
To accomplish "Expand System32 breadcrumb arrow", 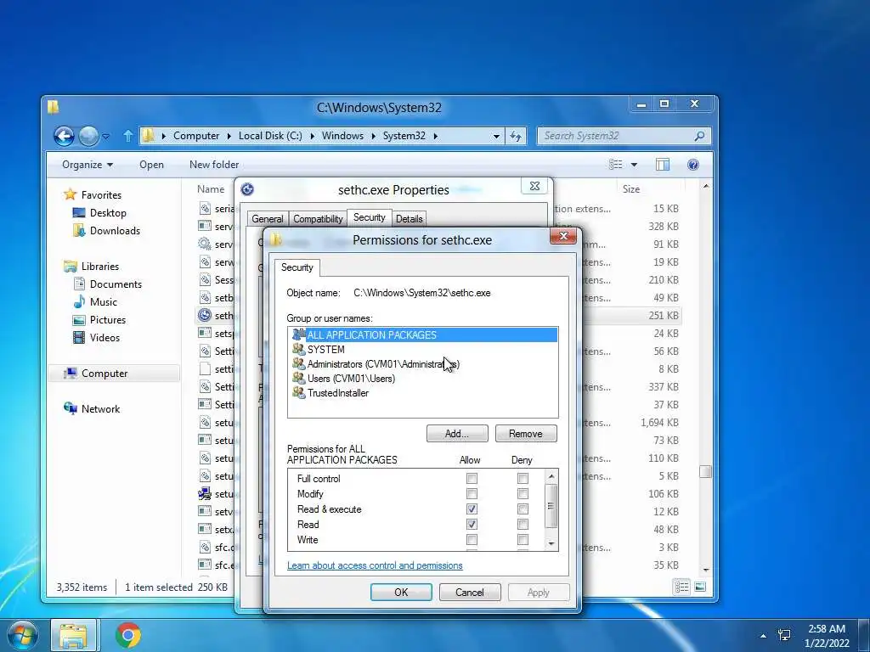I will click(436, 136).
